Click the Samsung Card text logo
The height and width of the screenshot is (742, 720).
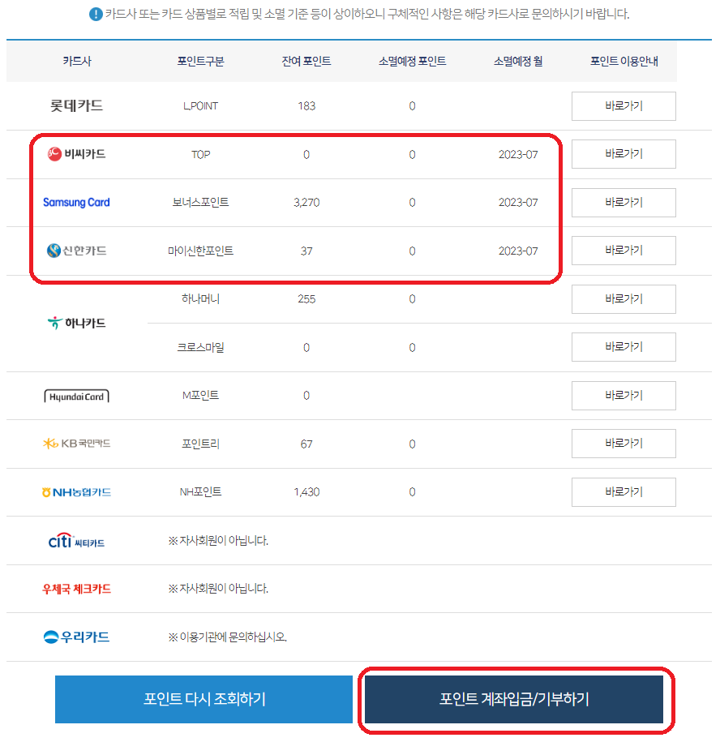point(76,202)
